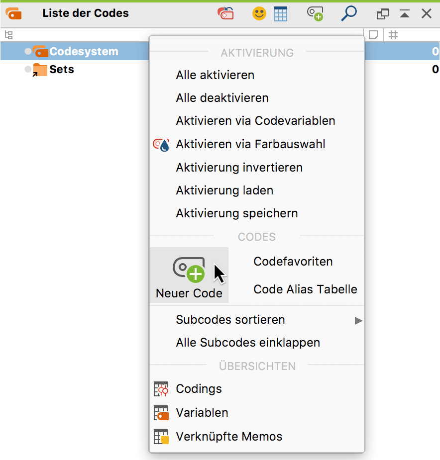The image size is (440, 460).
Task: Click the Neuer Code button
Action: (x=189, y=275)
